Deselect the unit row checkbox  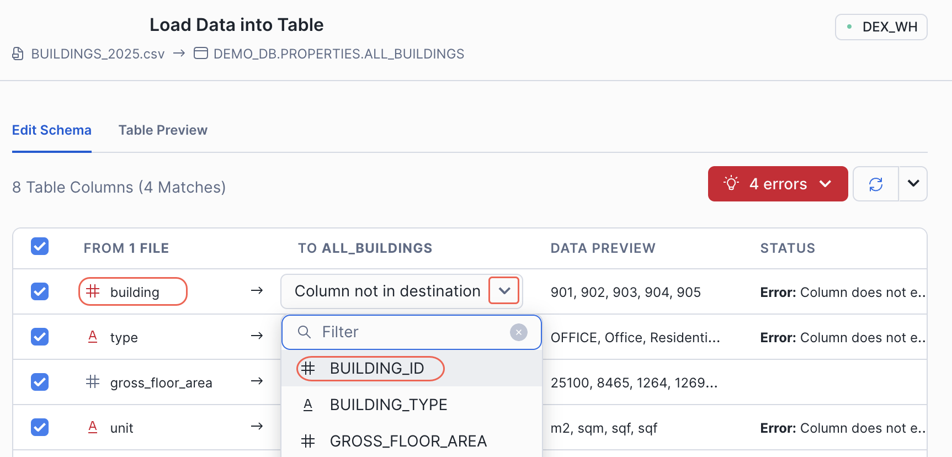(x=40, y=427)
